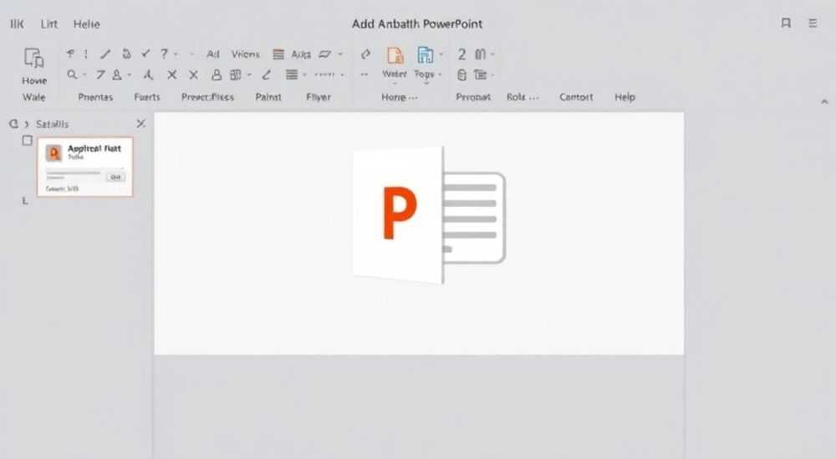Click the indented list icon beside cylinder

coord(481,75)
